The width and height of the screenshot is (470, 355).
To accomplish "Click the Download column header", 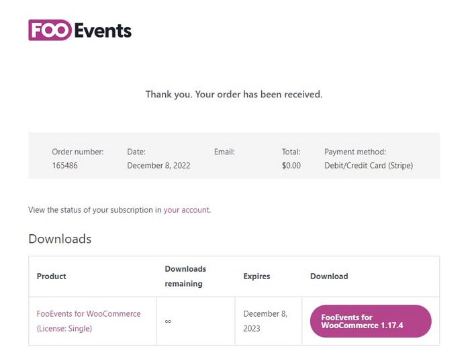I will point(329,276).
